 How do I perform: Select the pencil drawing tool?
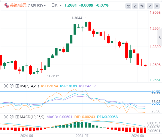click(135, 6)
